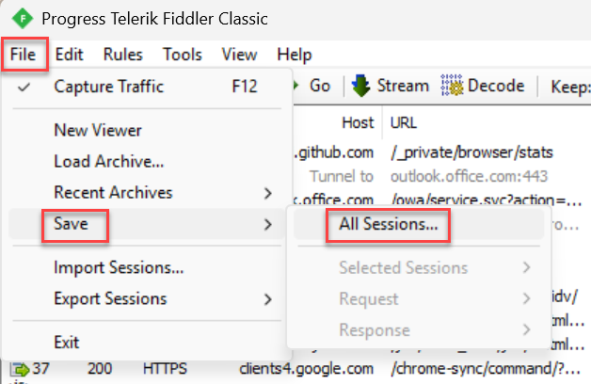Click Load Archive... menu entry
This screenshot has height=384, width=591.
109,162
